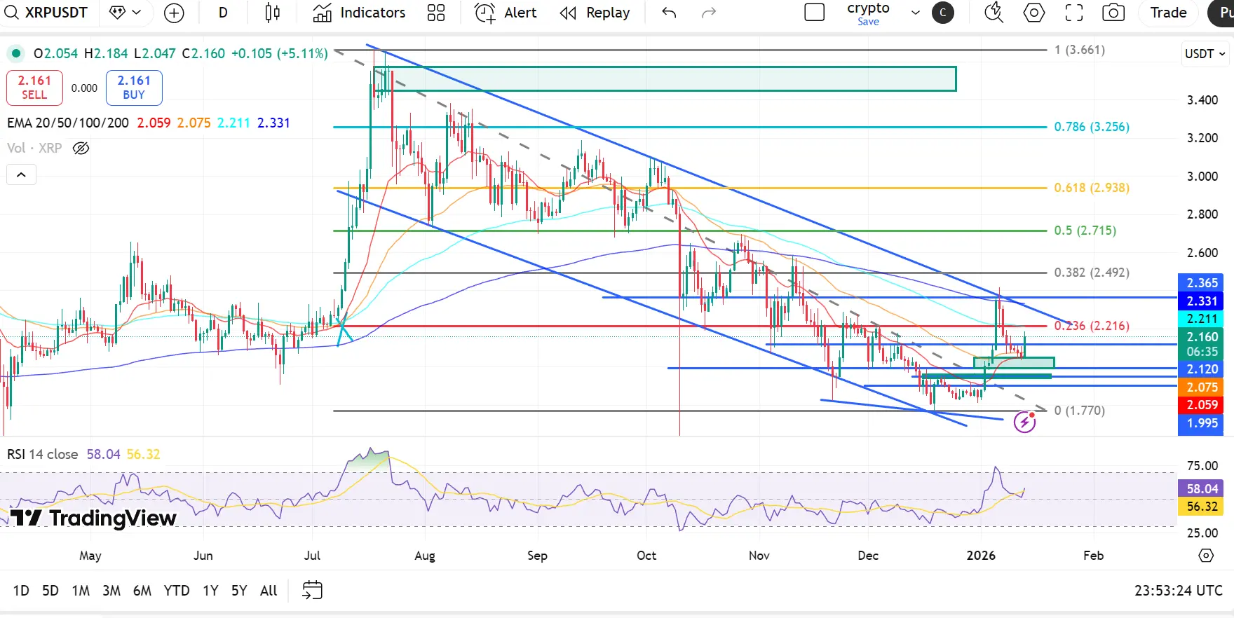Open symbol search for XRPUSDT
The image size is (1234, 618).
point(46,13)
